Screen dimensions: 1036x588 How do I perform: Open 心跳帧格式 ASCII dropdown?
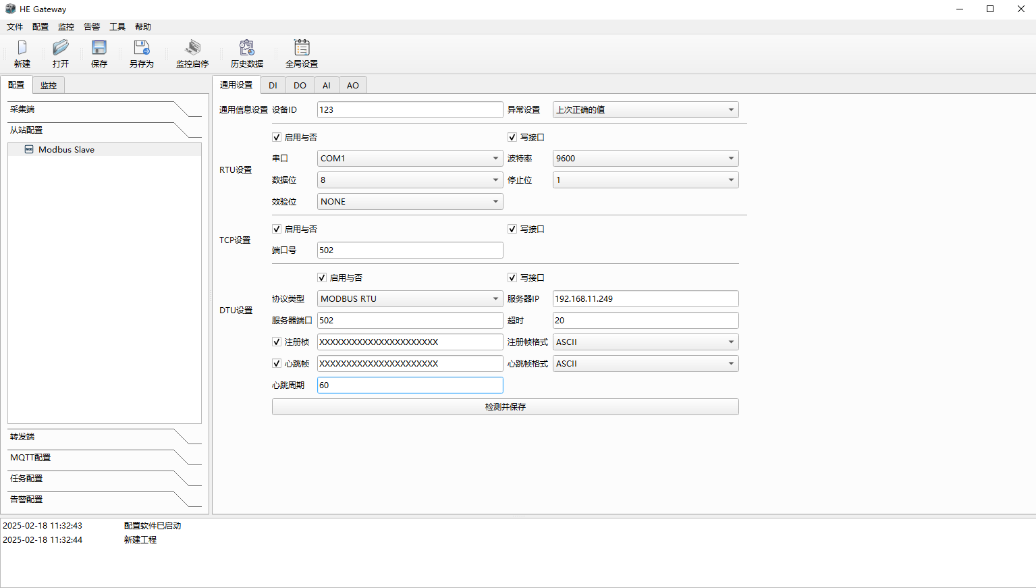click(x=646, y=363)
